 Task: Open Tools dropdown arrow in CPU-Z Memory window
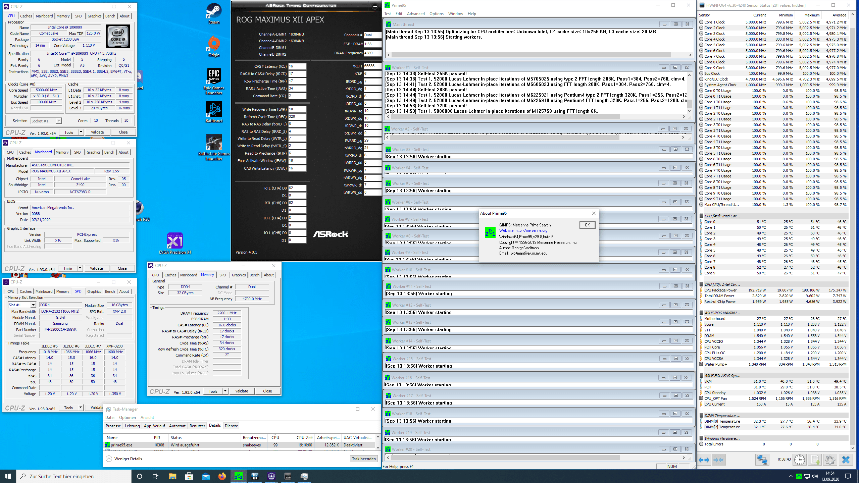point(225,391)
